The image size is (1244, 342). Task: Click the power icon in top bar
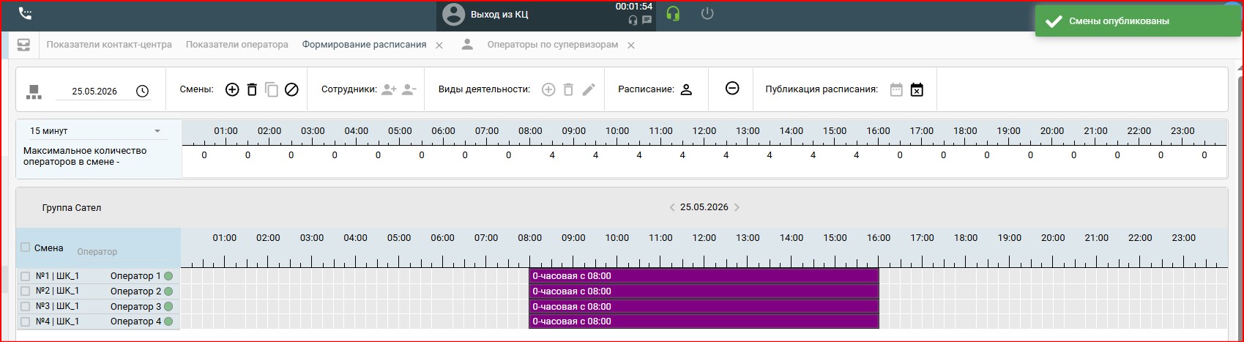point(707,14)
